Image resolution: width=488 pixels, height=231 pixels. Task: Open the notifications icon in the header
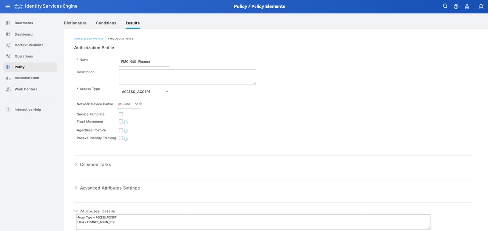pos(467,6)
